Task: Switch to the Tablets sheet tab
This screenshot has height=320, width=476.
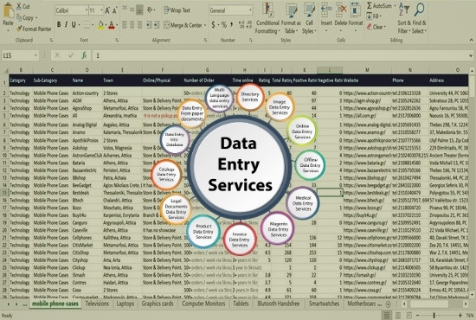Action: [241, 304]
